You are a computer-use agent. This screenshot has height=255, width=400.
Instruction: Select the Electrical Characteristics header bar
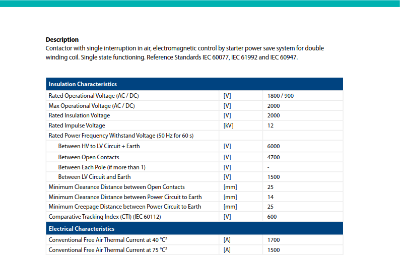[x=194, y=228]
